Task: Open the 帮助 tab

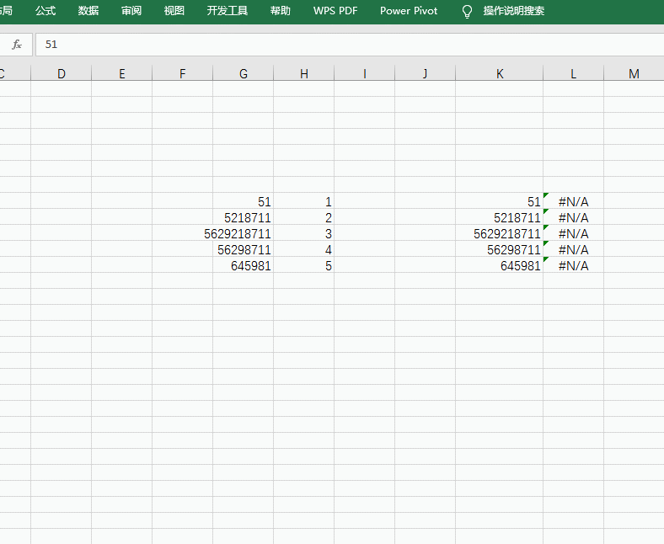Action: pyautogui.click(x=281, y=11)
